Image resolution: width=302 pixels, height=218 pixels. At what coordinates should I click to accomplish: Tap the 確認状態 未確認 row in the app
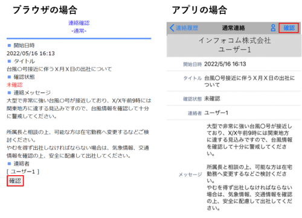[234, 99]
